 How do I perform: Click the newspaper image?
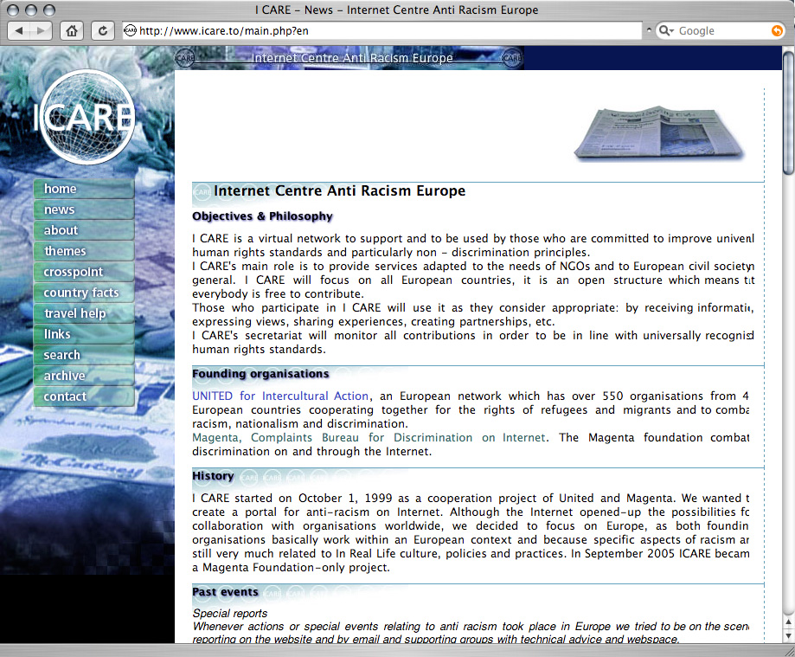click(658, 134)
